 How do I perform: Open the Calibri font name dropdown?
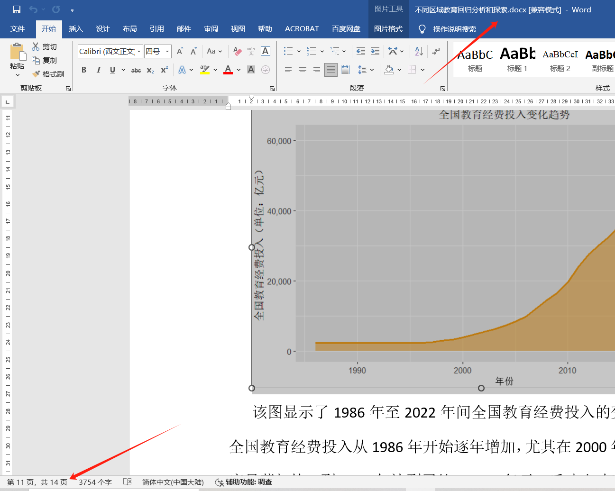pyautogui.click(x=139, y=51)
